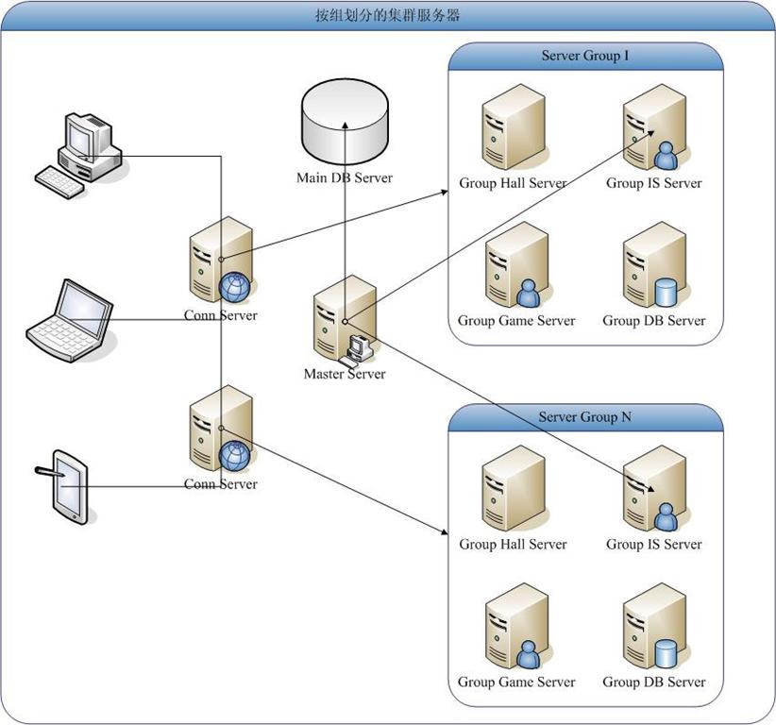The width and height of the screenshot is (776, 725).
Task: Select the laptop client icon
Action: (70, 321)
